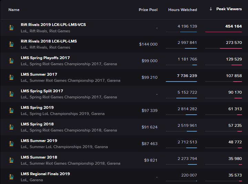Click the Peak Viewers column header label
Image resolution: width=248 pixels, height=184 pixels.
click(x=229, y=9)
